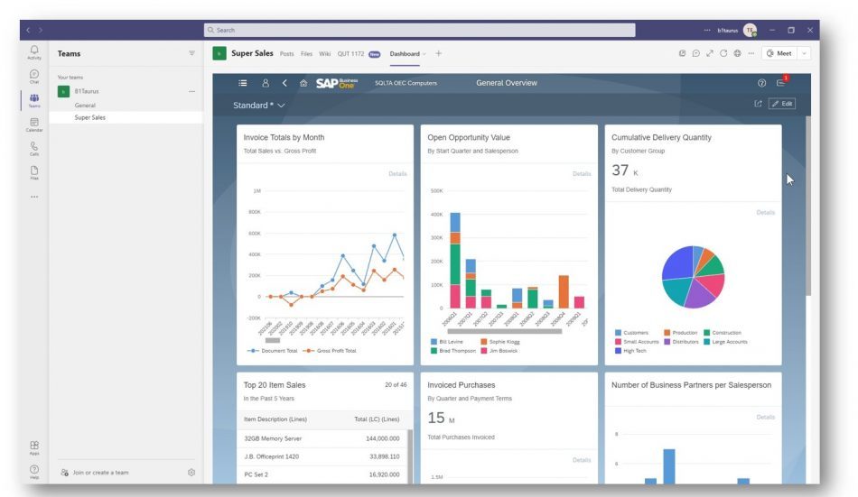Go to the SAP home page icon

[303, 83]
